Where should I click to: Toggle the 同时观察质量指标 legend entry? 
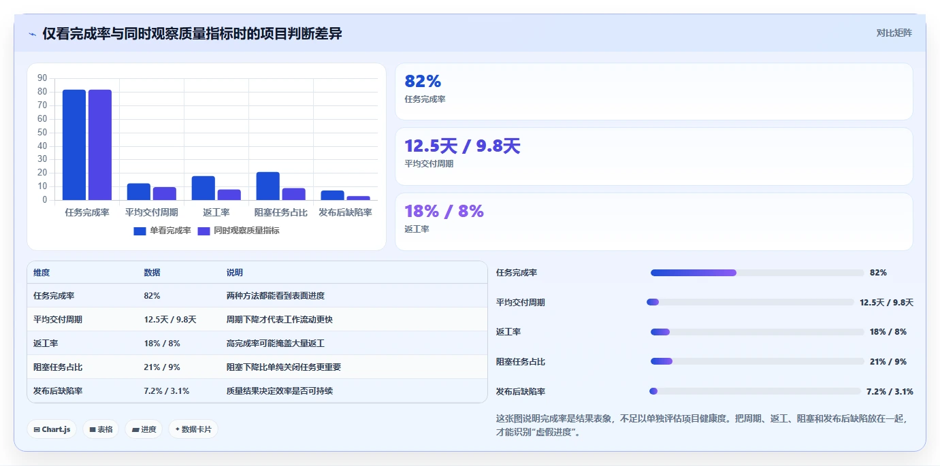click(x=238, y=231)
